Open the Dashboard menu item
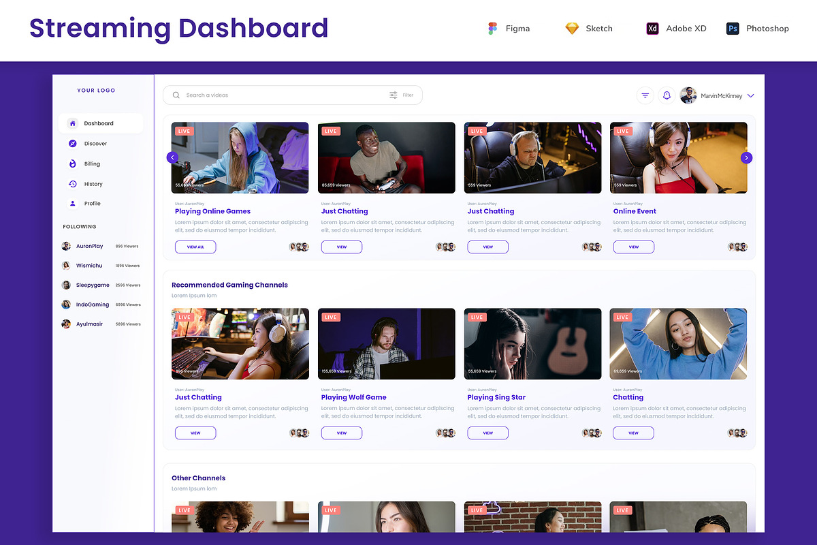Screen dimensions: 817x545 pos(101,123)
